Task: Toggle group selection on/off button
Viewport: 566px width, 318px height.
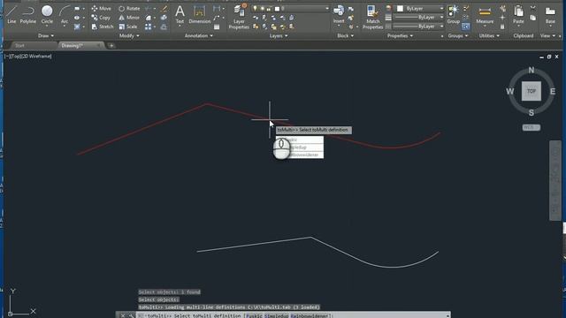Action: [x=466, y=26]
